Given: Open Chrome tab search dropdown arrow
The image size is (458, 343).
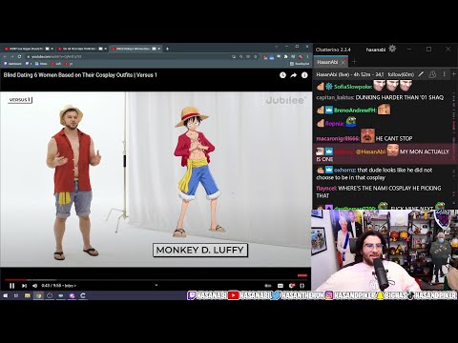Looking at the screenshot, I should 277,47.
